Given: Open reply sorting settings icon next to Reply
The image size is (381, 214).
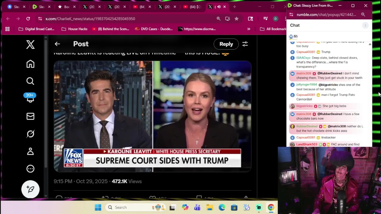Looking at the screenshot, I should (x=245, y=44).
